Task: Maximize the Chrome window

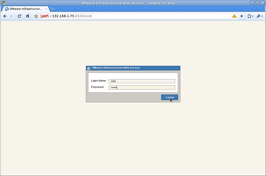Action: [x=257, y=3]
